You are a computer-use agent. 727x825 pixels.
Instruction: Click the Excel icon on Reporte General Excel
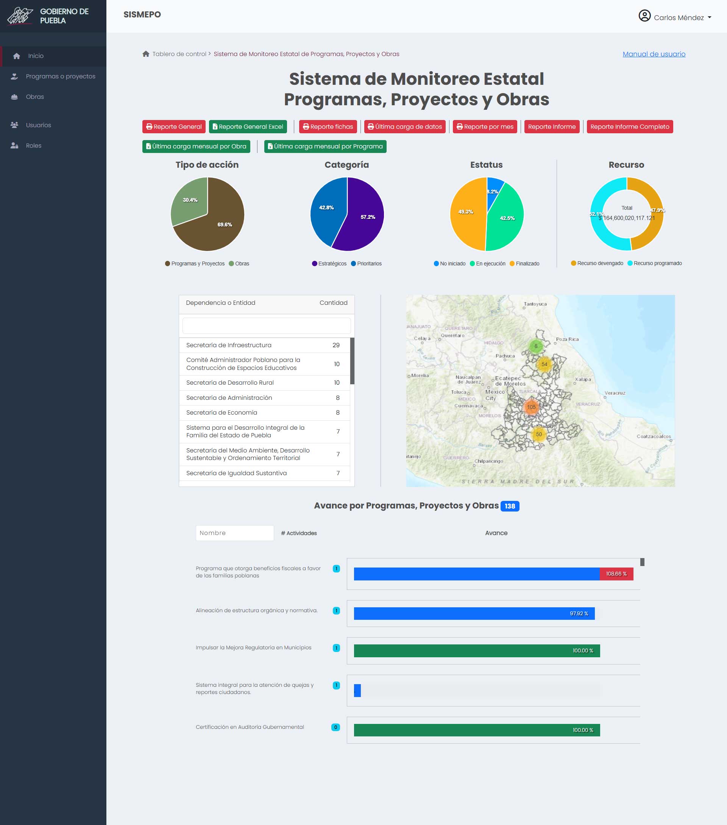pyautogui.click(x=215, y=126)
